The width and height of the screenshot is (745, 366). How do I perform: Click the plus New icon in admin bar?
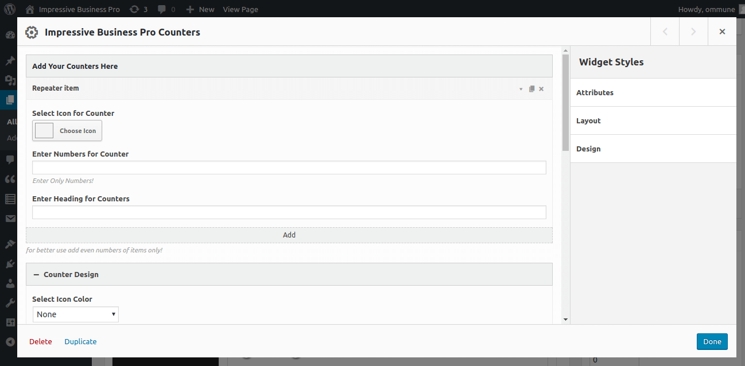point(191,9)
